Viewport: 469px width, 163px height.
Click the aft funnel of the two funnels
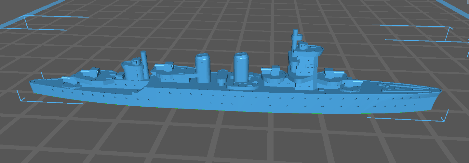pyautogui.click(x=203, y=68)
